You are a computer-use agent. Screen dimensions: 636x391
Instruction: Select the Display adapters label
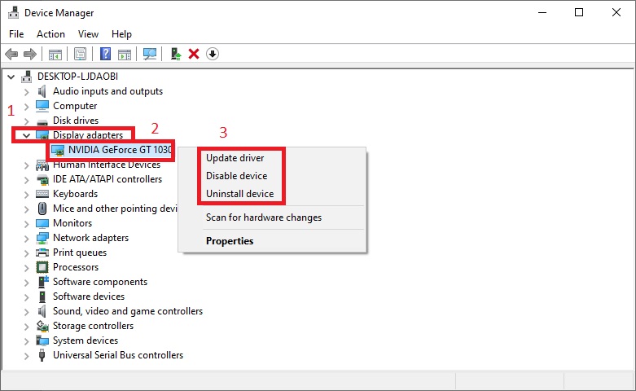point(88,135)
